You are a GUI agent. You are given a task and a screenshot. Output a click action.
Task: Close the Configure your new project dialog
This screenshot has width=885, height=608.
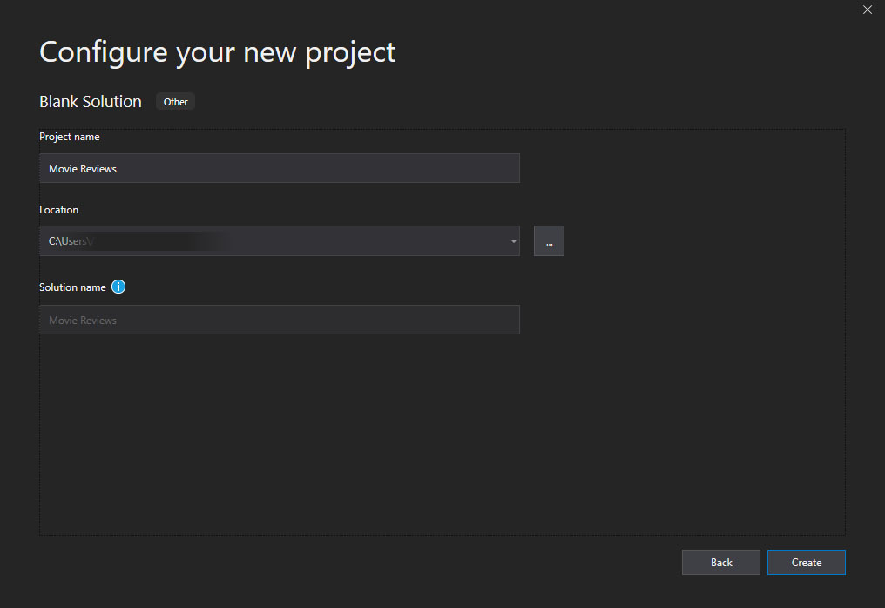click(867, 10)
